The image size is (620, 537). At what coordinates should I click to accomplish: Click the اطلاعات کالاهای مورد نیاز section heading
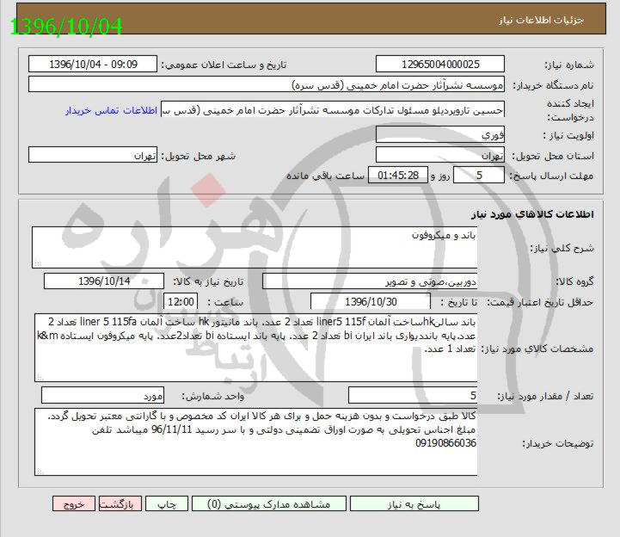(x=532, y=214)
